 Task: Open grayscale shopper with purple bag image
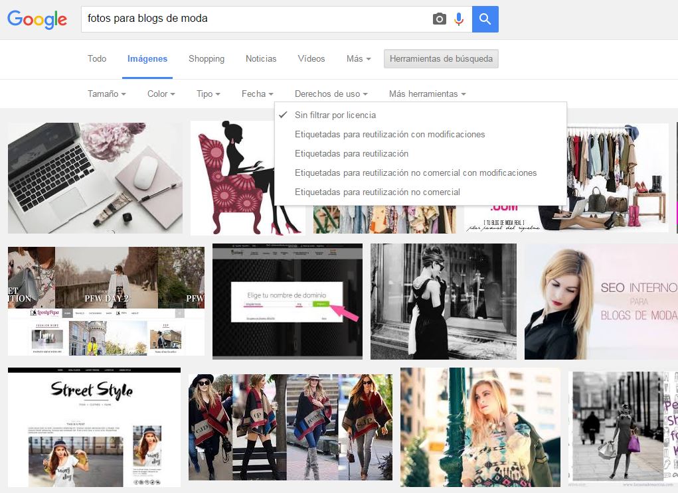point(623,427)
